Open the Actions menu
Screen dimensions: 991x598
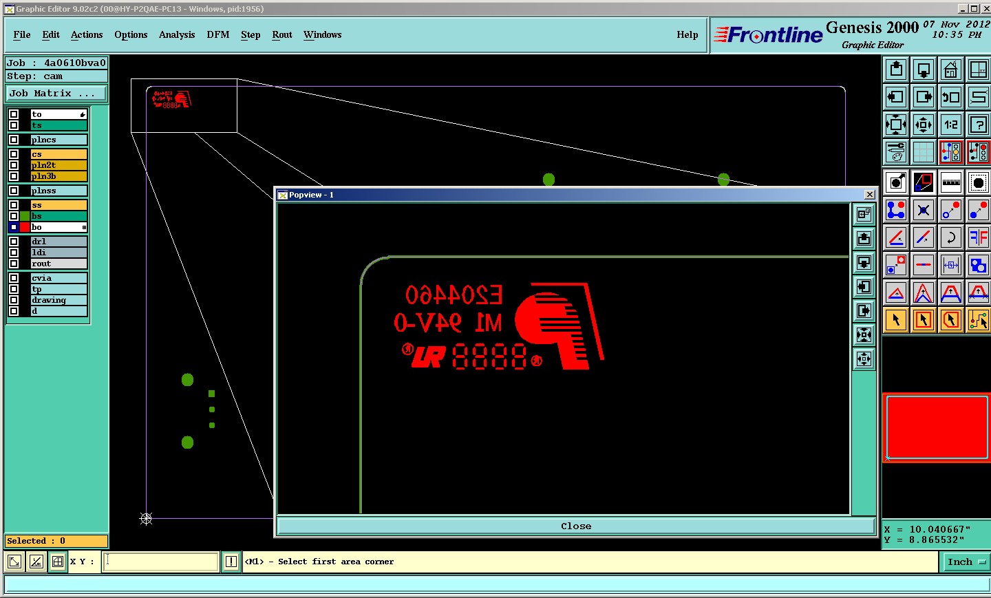87,34
